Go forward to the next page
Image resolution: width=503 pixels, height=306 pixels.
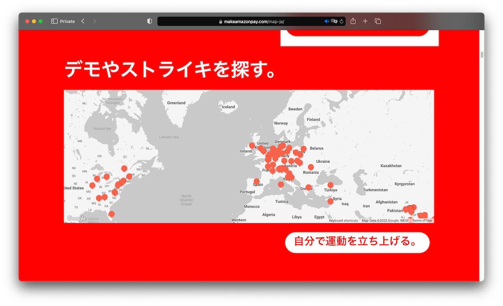94,21
